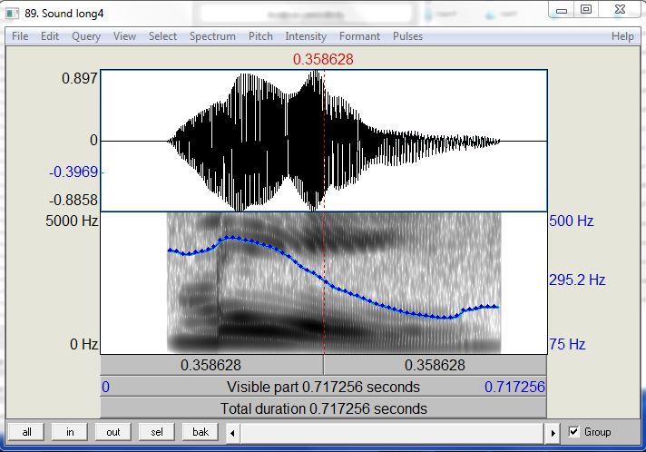Viewport: 646px width, 452px height.
Task: Click the -0.8858 amplitude minimum label
Action: coord(73,201)
